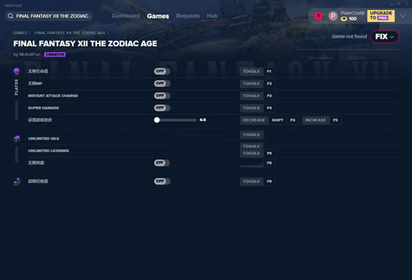Screen dimensions: 412x280
Task: Click Final Fantasy XII breadcrumb link
Action: [x=70, y=33]
